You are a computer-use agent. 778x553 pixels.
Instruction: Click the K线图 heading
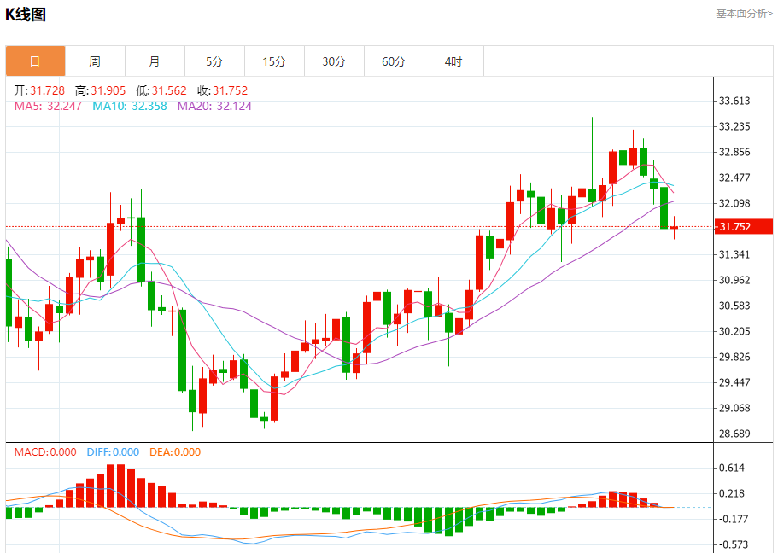tap(26, 15)
